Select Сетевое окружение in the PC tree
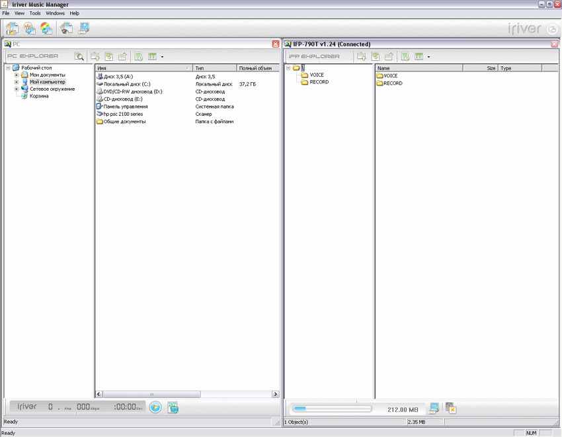 point(52,89)
